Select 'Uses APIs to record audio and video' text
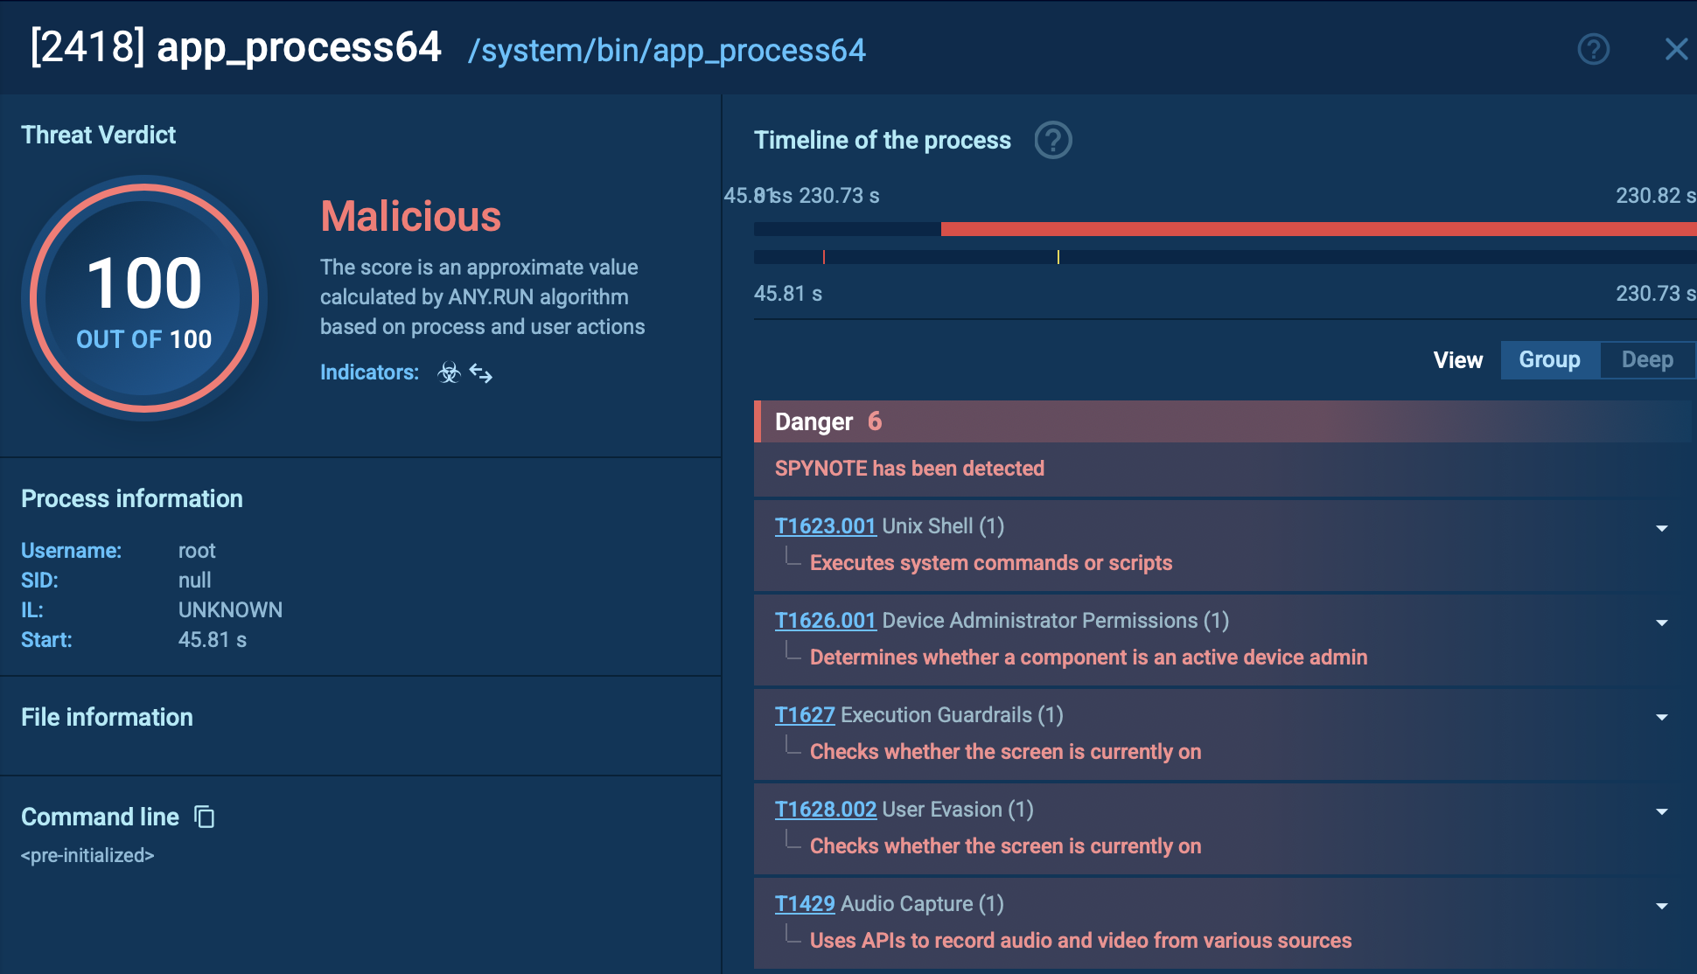Viewport: 1697px width, 974px height. tap(1080, 940)
